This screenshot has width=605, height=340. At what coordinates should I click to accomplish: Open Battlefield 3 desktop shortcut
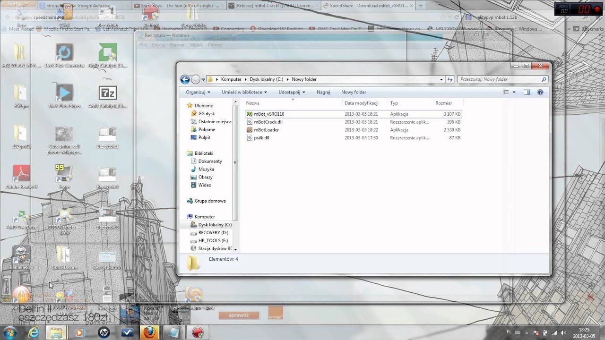[x=21, y=258]
